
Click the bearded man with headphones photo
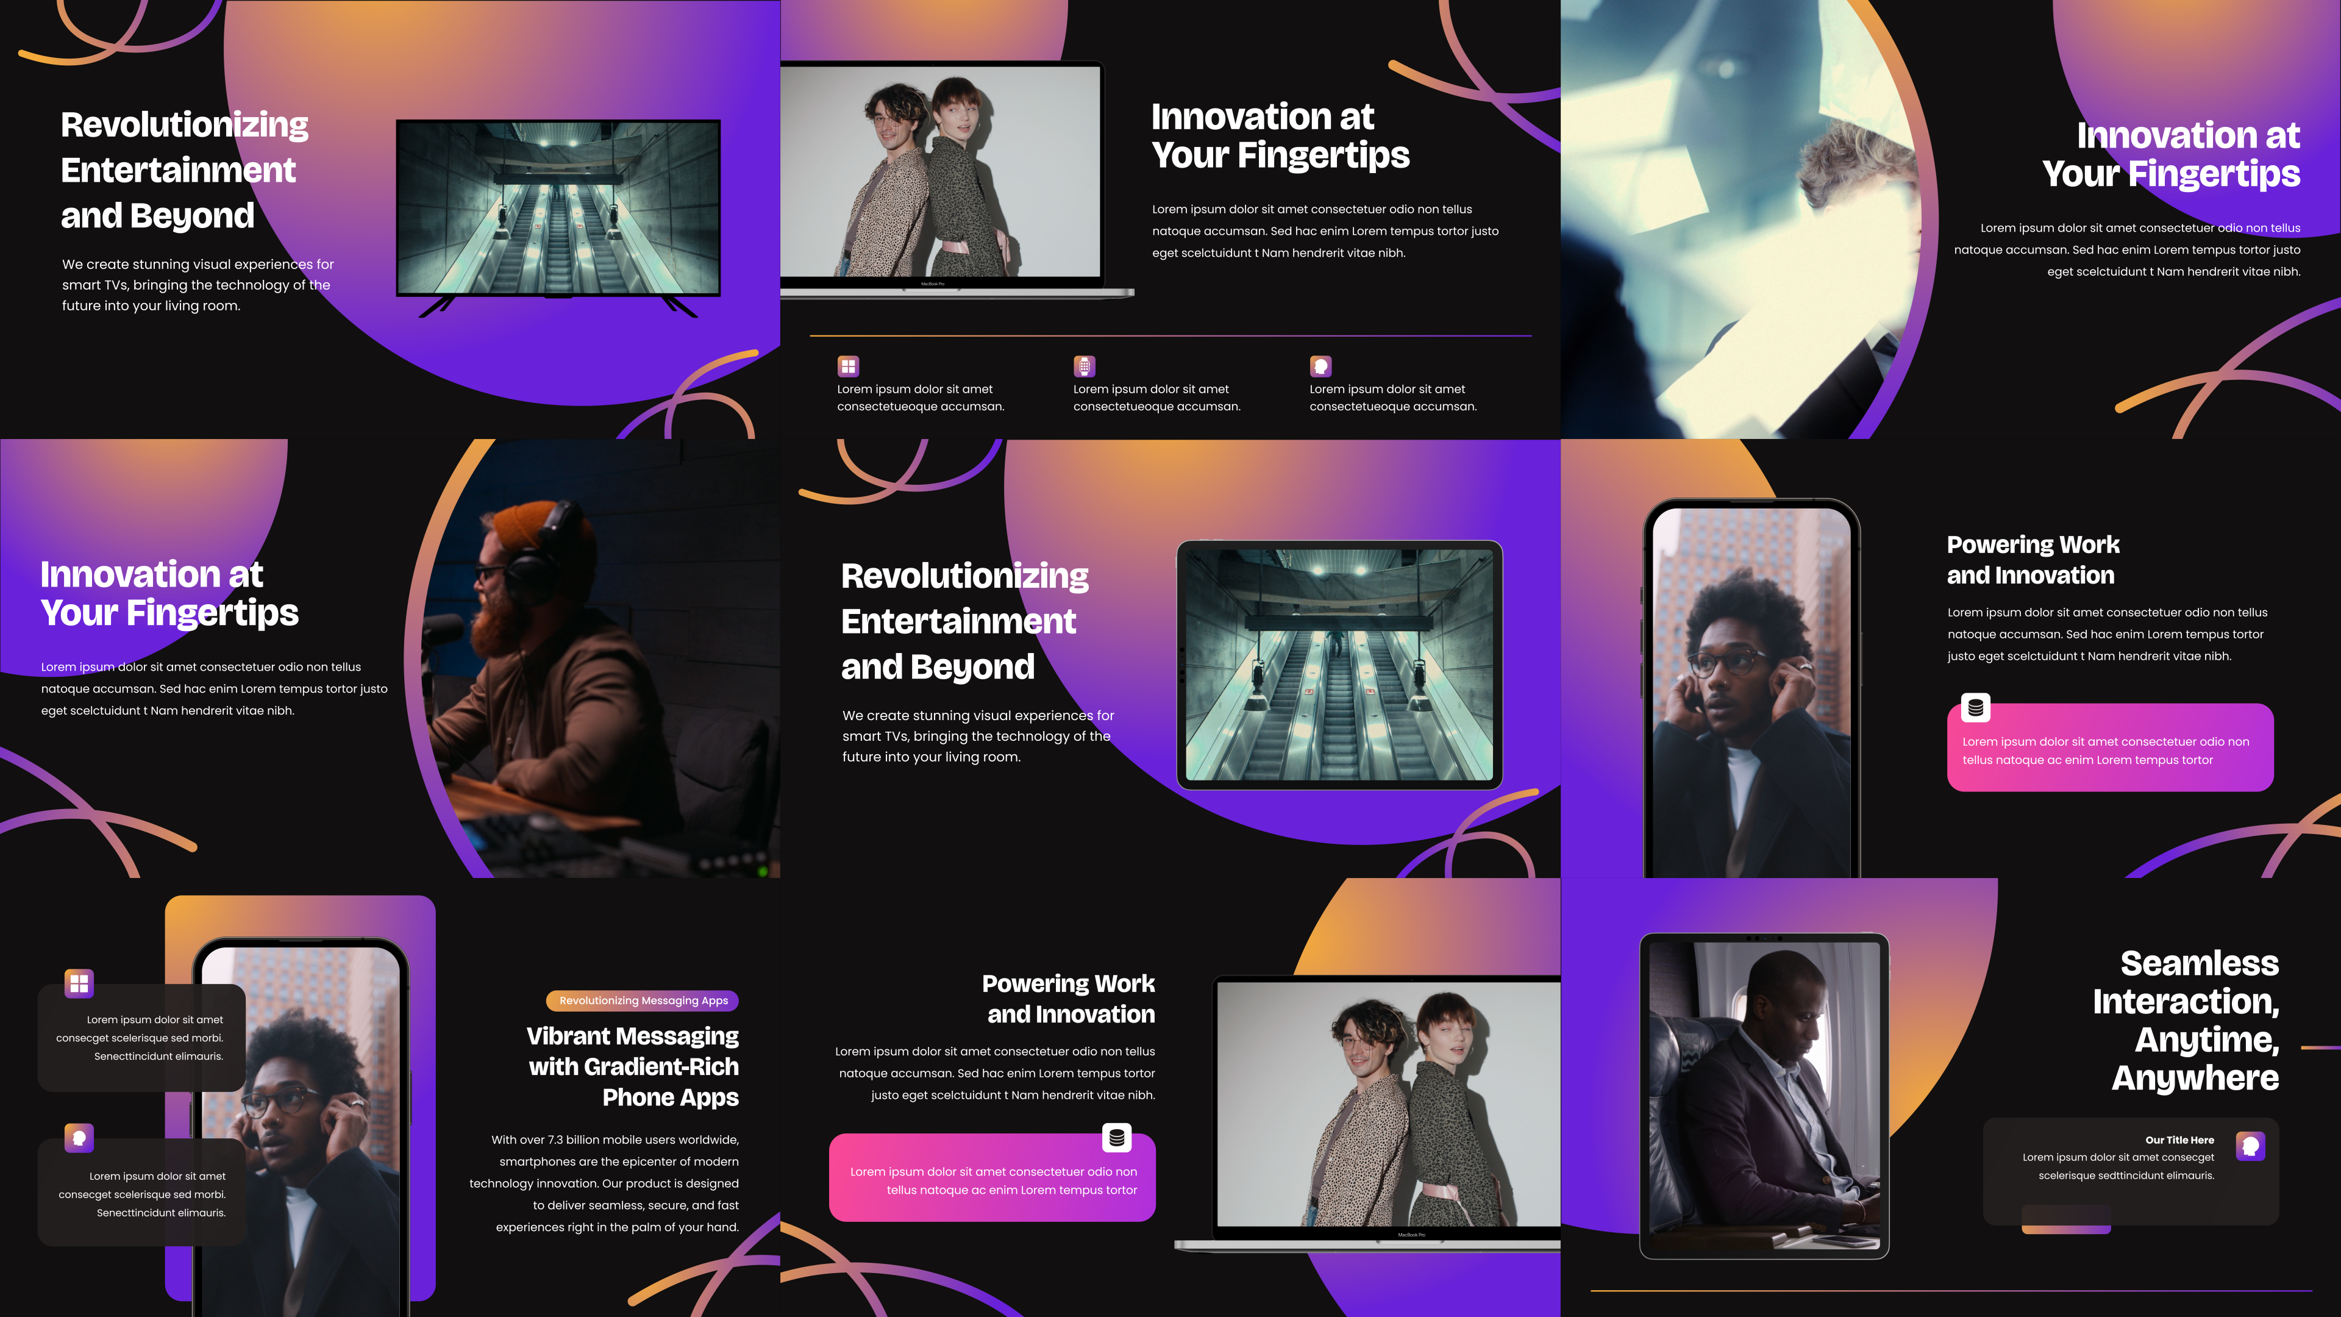[x=602, y=658]
